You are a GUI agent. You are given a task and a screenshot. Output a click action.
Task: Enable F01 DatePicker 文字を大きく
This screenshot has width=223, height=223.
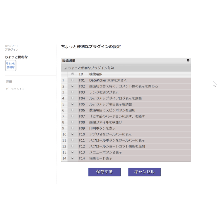tap(73, 79)
